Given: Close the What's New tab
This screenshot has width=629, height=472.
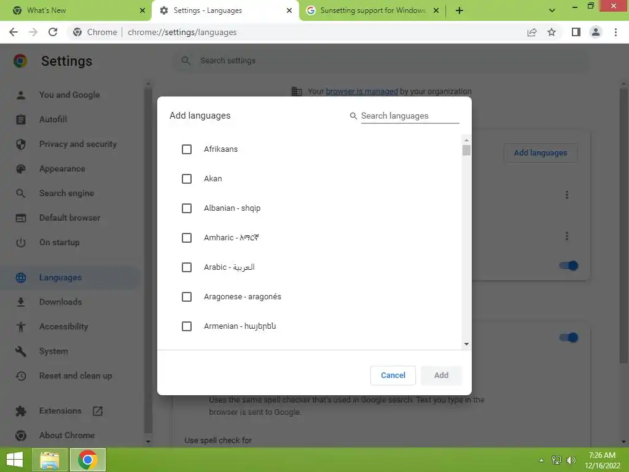Looking at the screenshot, I should point(143,10).
